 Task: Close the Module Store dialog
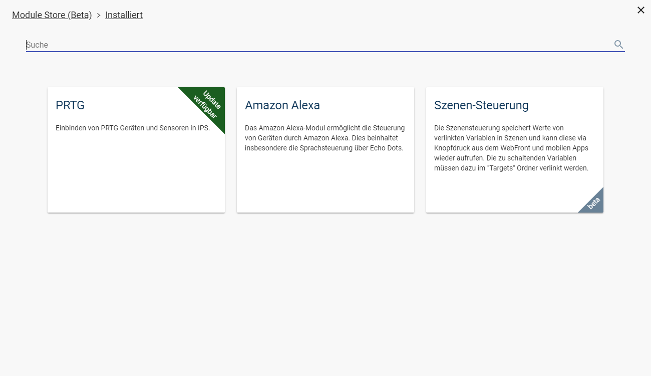click(x=640, y=10)
